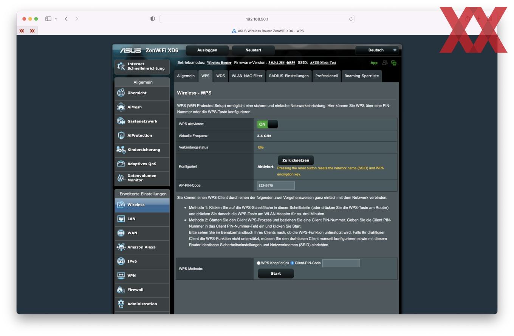Viewport: 514px width, 336px height.
Task: Click the Allgemein sidebar section header
Action: coord(143,82)
